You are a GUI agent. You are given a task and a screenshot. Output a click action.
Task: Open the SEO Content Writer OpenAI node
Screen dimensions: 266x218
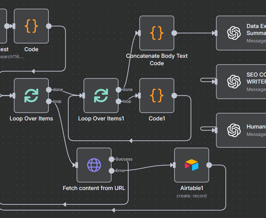coord(241,81)
